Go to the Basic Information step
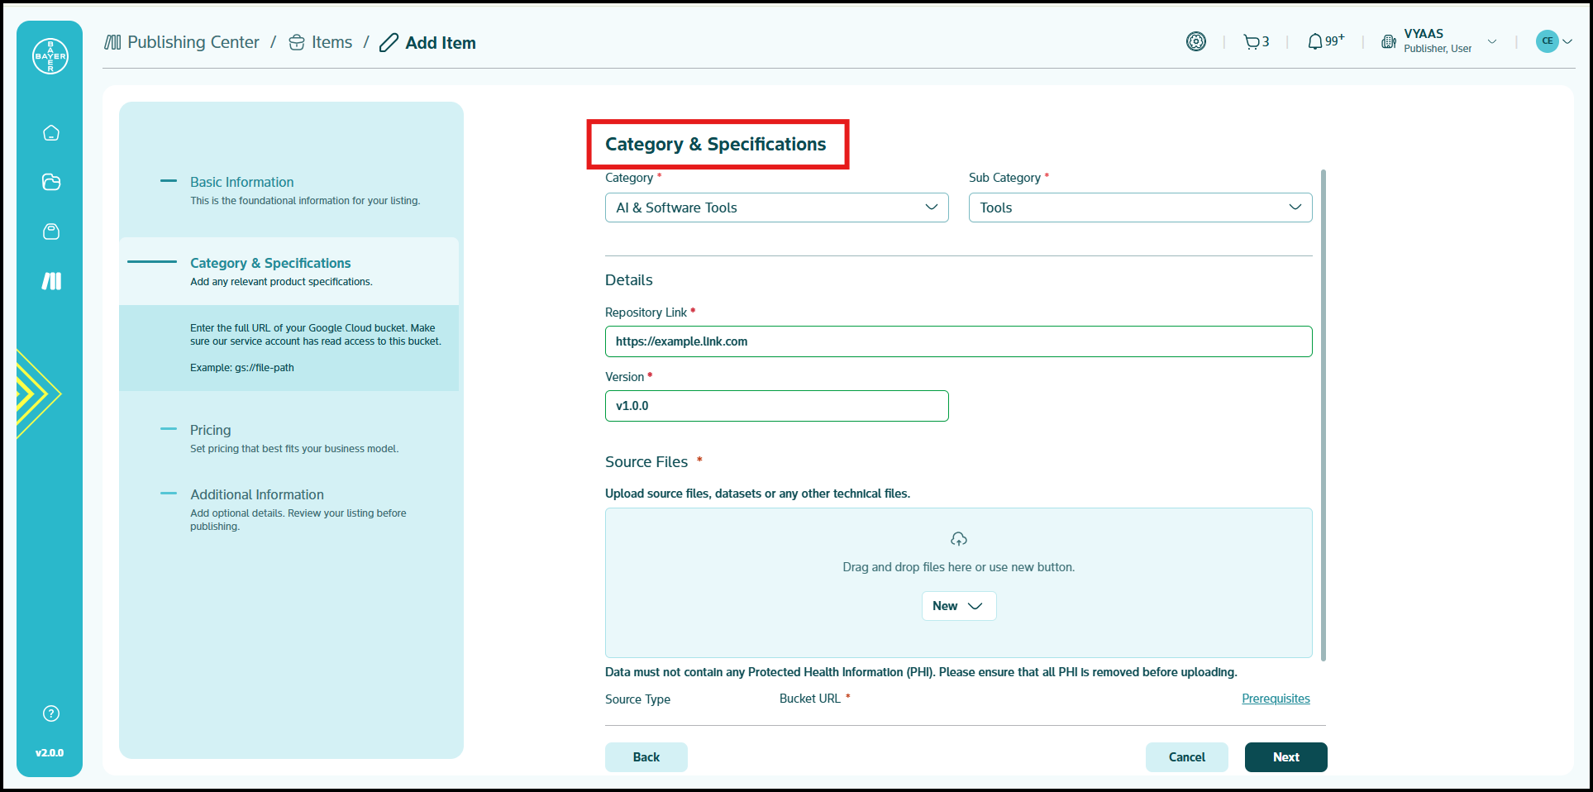The image size is (1593, 792). click(241, 182)
